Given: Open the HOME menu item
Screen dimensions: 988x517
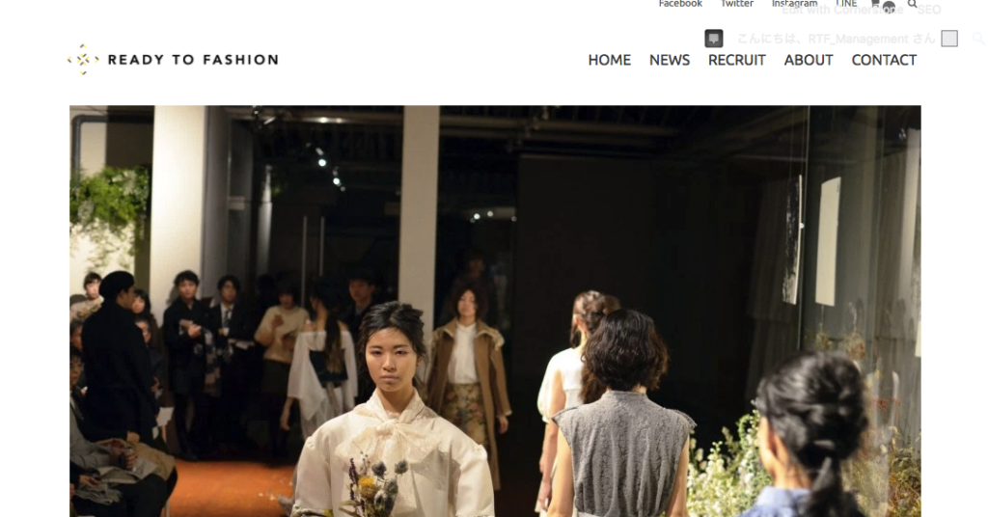Looking at the screenshot, I should point(610,60).
